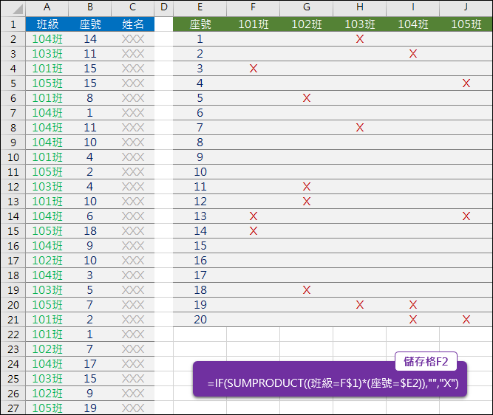Select column B header

coord(90,7)
